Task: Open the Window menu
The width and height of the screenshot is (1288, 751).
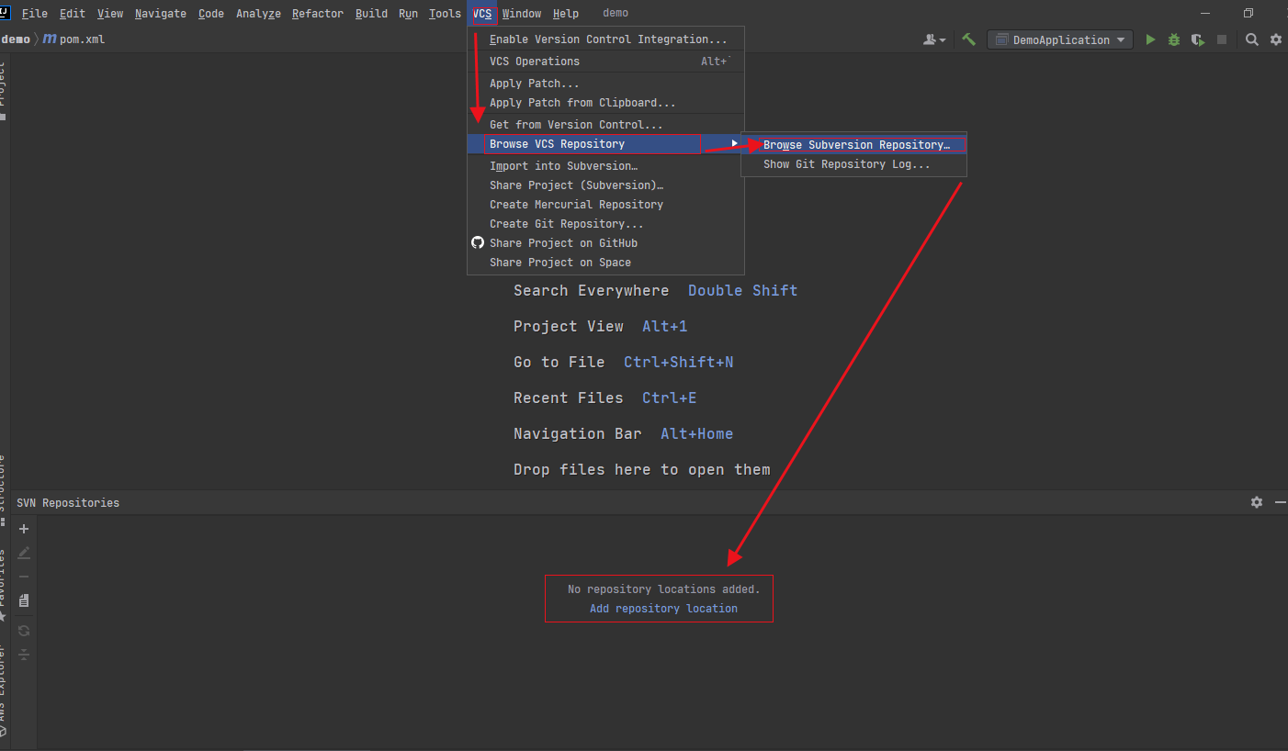Action: (x=521, y=13)
